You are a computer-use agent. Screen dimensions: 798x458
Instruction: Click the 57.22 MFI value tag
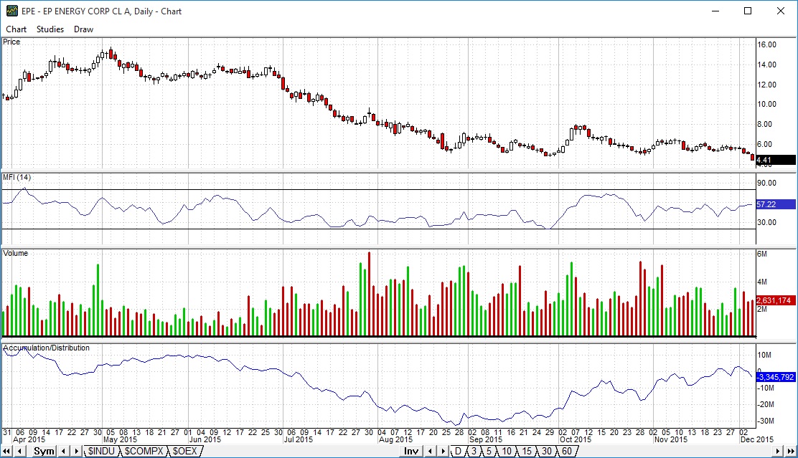(x=776, y=204)
